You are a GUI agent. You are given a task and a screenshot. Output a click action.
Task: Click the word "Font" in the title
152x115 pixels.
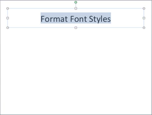pyautogui.click(x=78, y=19)
